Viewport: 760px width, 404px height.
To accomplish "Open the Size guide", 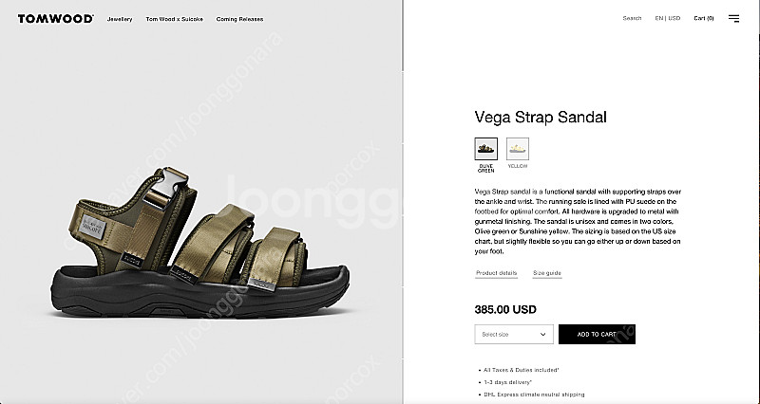I will (x=547, y=273).
